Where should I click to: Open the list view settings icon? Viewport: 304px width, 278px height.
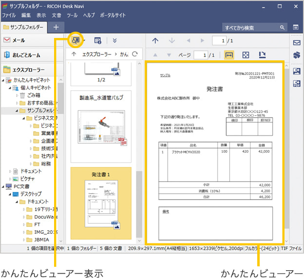[98, 40]
